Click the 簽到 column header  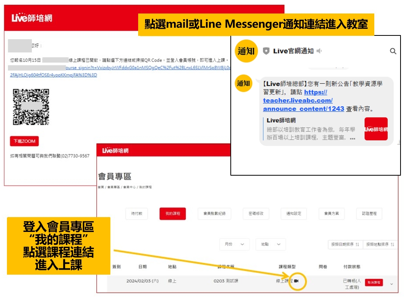[x=117, y=267]
